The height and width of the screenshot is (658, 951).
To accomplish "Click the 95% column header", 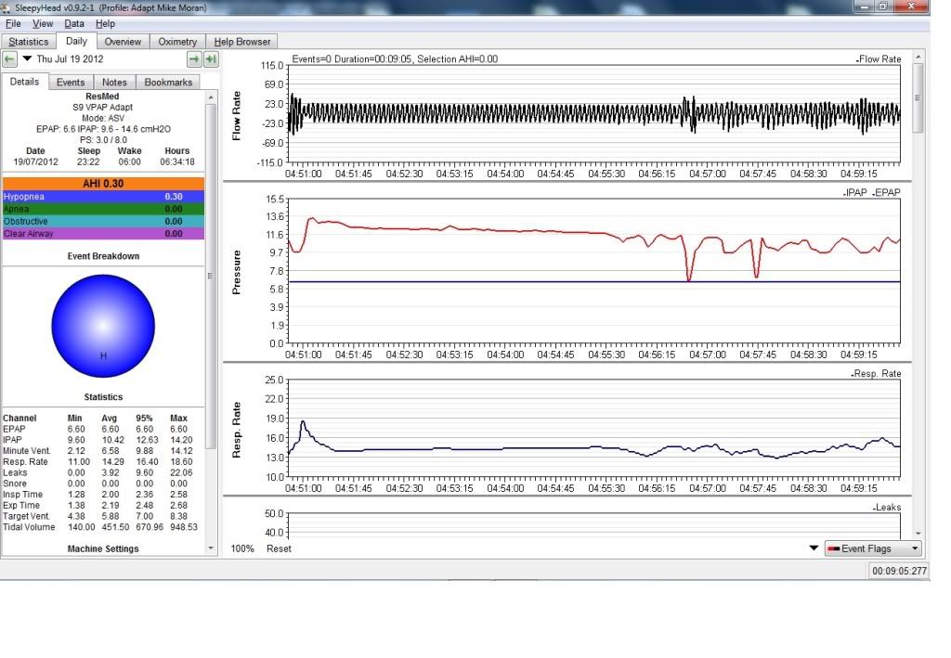I will point(144,418).
